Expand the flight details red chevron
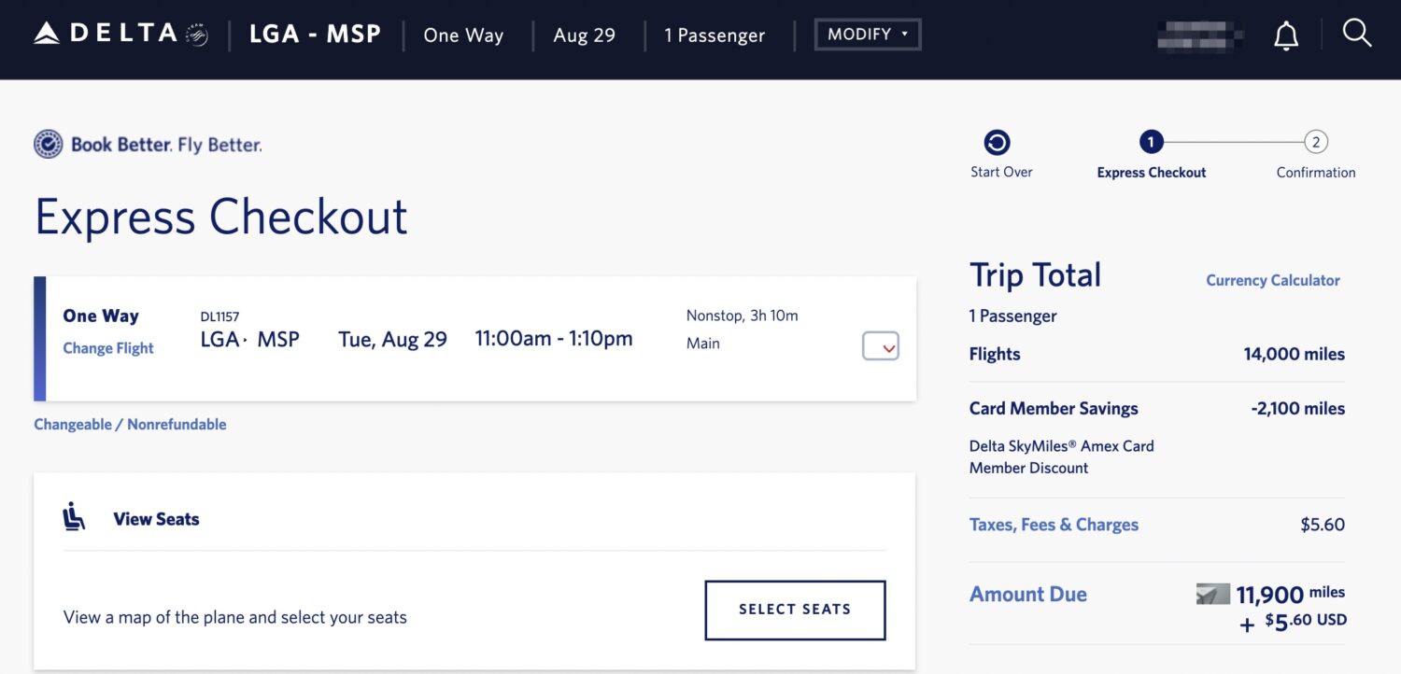This screenshot has width=1401, height=674. pyautogui.click(x=879, y=345)
